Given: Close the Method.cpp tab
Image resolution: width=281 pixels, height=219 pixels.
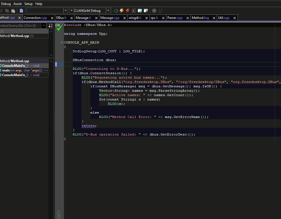Looking at the screenshot, I should (x=19, y=18).
